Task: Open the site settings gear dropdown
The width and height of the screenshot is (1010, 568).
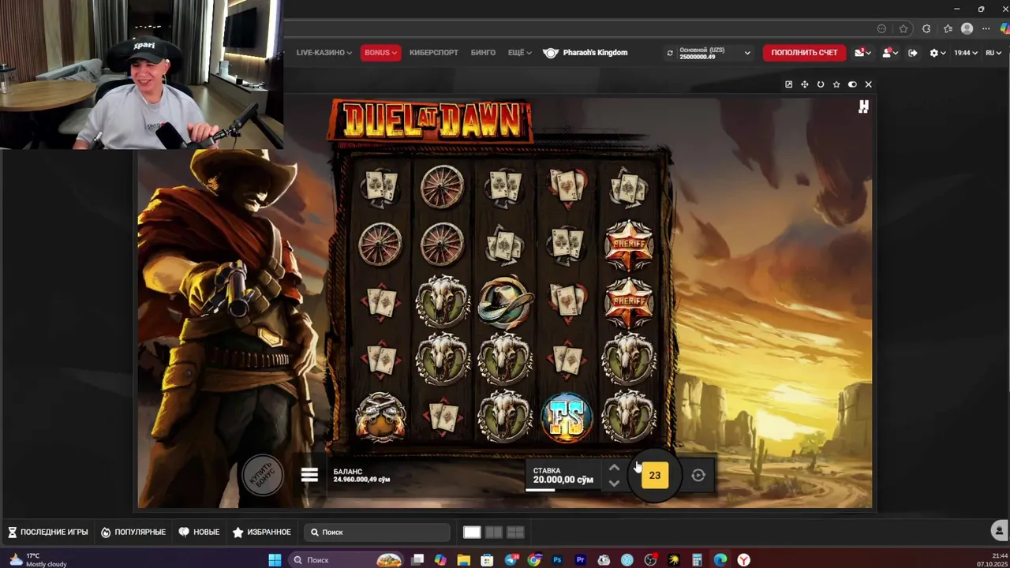Action: coord(937,53)
